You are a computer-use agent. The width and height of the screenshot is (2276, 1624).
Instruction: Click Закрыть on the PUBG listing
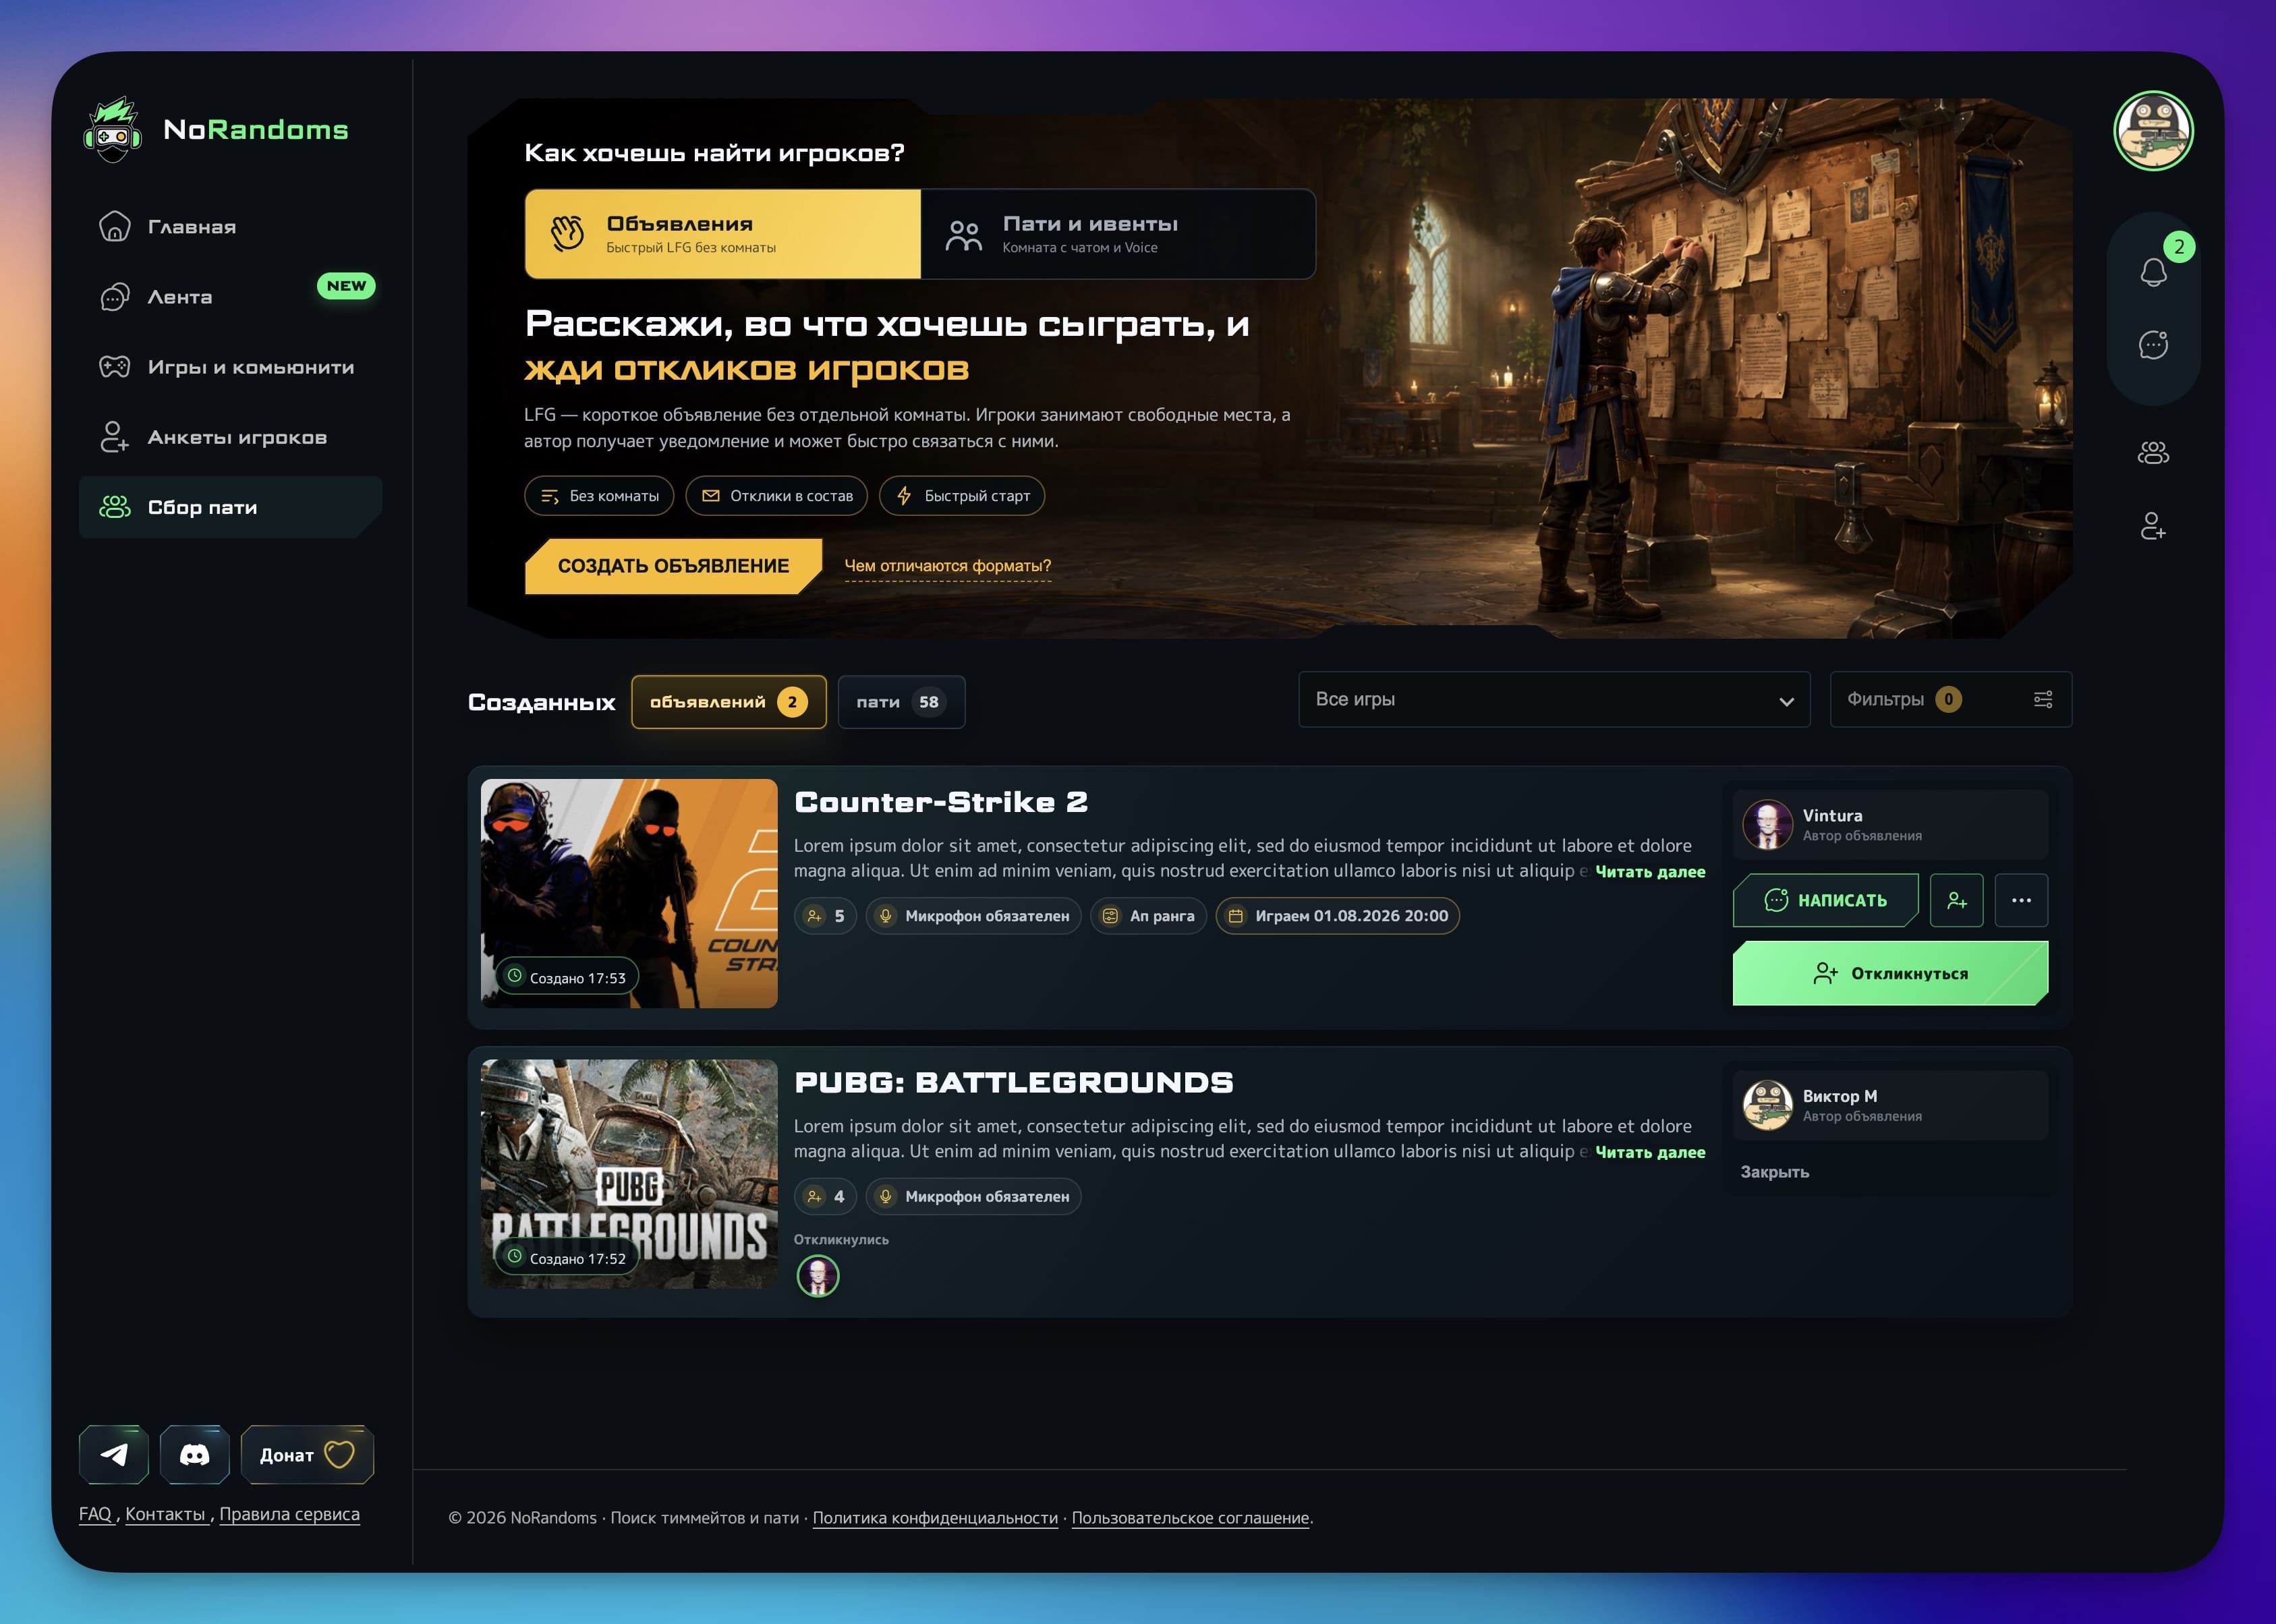click(x=1775, y=1172)
